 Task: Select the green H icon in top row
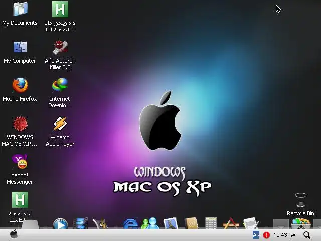pos(60,9)
